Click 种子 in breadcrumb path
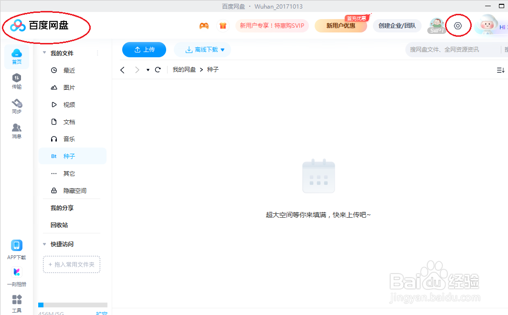Screen dimensions: 508x315 pyautogui.click(x=213, y=70)
